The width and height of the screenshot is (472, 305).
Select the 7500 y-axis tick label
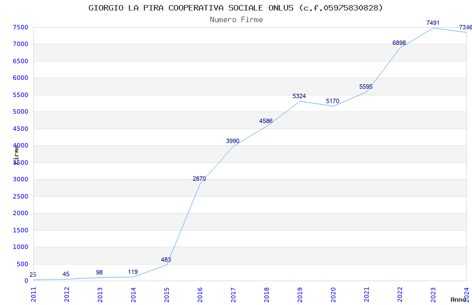21,27
